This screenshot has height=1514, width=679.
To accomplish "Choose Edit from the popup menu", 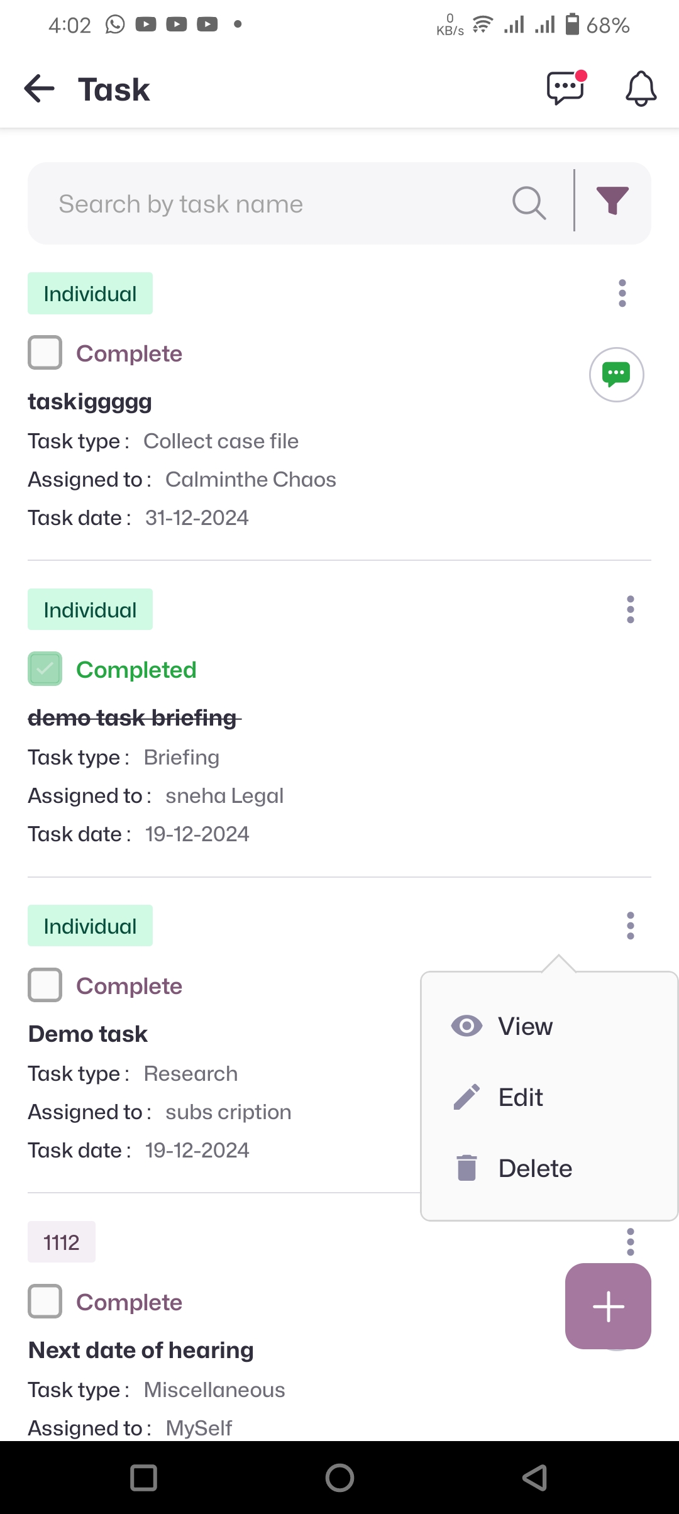I will (x=521, y=1097).
